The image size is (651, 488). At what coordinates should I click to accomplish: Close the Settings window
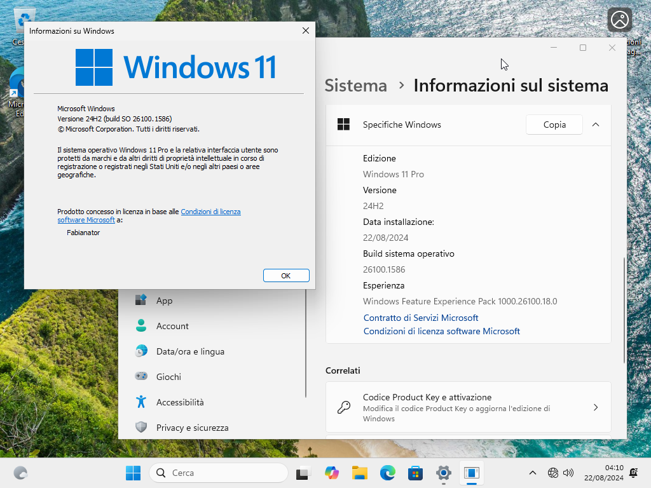pos(612,48)
